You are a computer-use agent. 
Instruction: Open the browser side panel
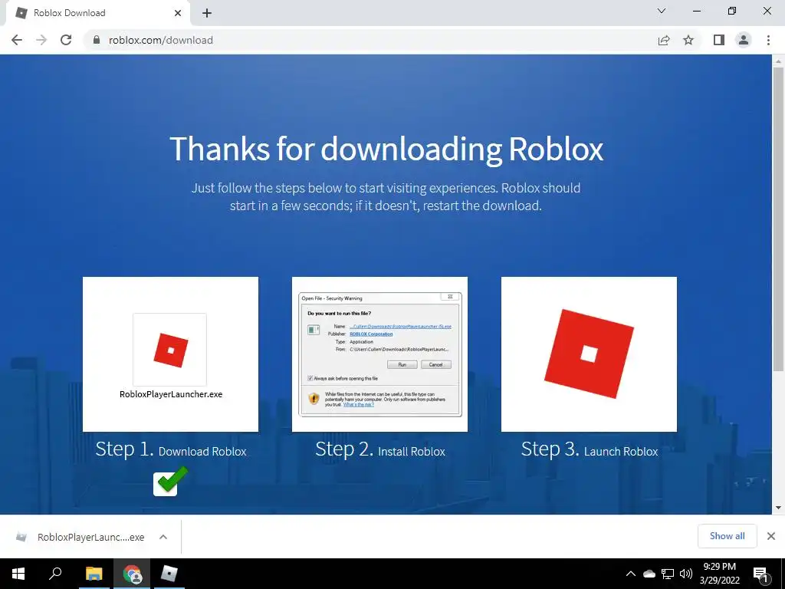click(719, 40)
